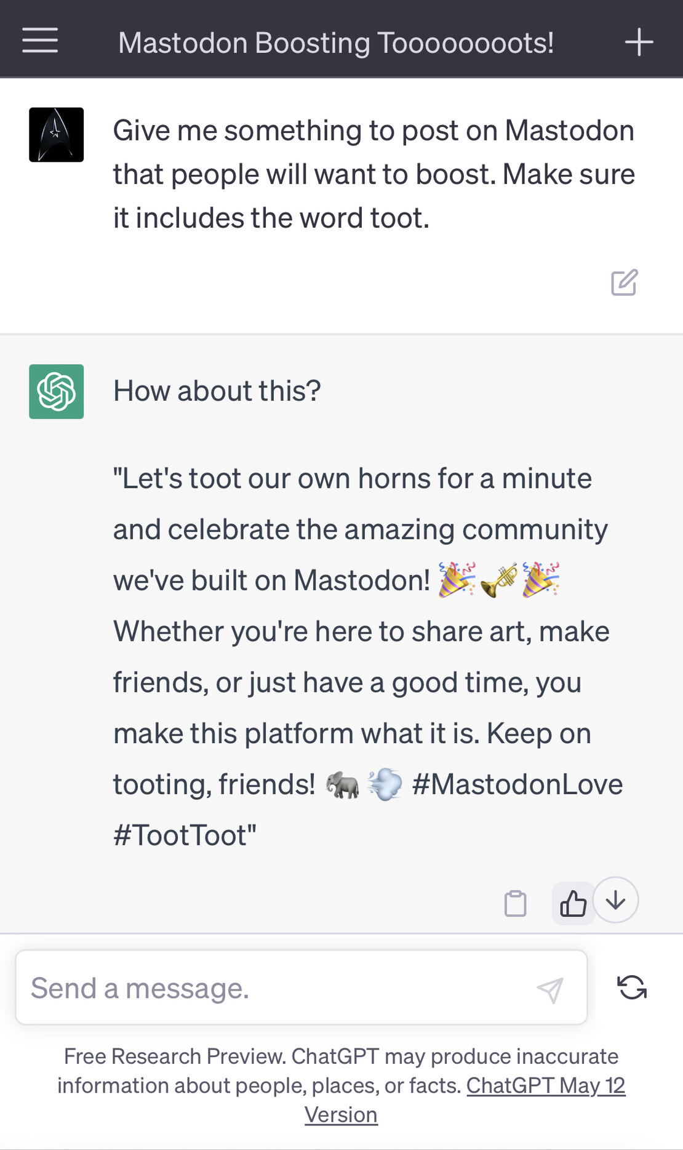Jump to bottom with down arrow button
Image resolution: width=683 pixels, height=1150 pixels.
[x=615, y=900]
